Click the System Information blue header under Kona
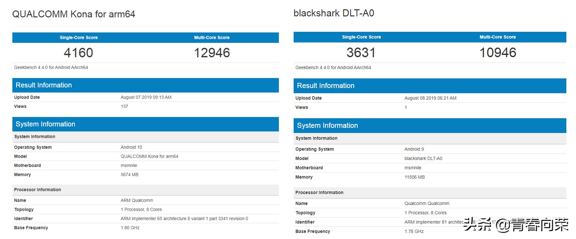 (x=45, y=124)
